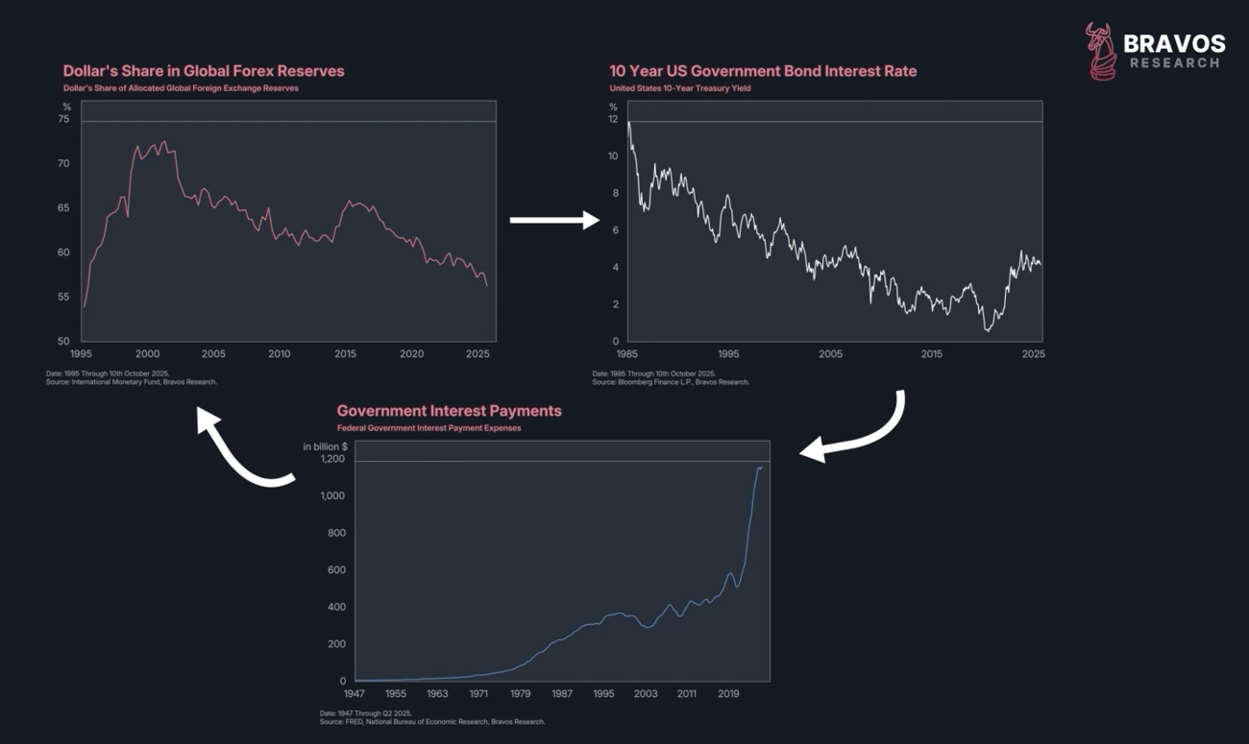Click the International Monetary Fund source line
Viewport: 1249px width, 744px height.
tap(140, 382)
